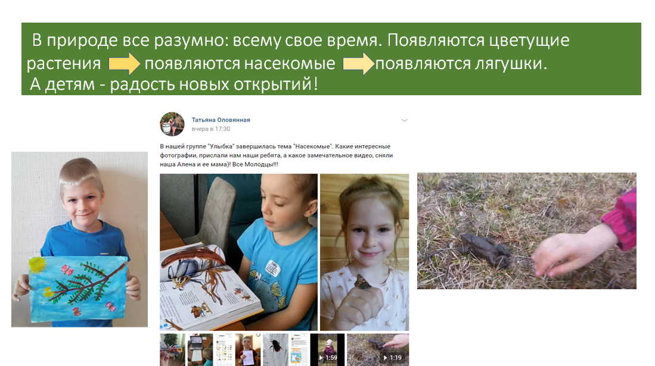This screenshot has width=655, height=366.
Task: Open Татьяна Оловянная profile avatar
Action: 172,124
